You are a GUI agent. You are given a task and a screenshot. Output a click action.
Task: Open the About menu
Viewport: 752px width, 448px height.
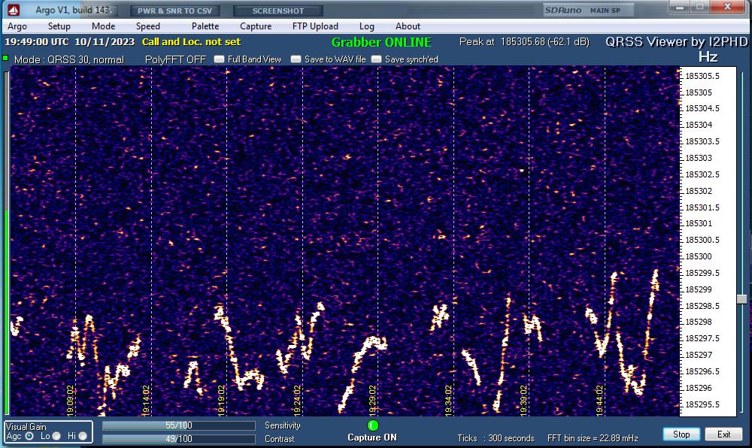point(408,26)
